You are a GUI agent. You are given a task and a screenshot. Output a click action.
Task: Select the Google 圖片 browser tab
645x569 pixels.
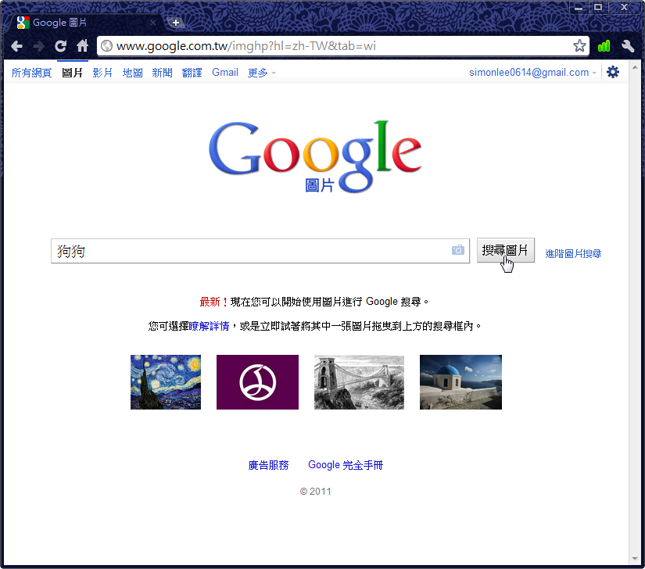[x=84, y=23]
